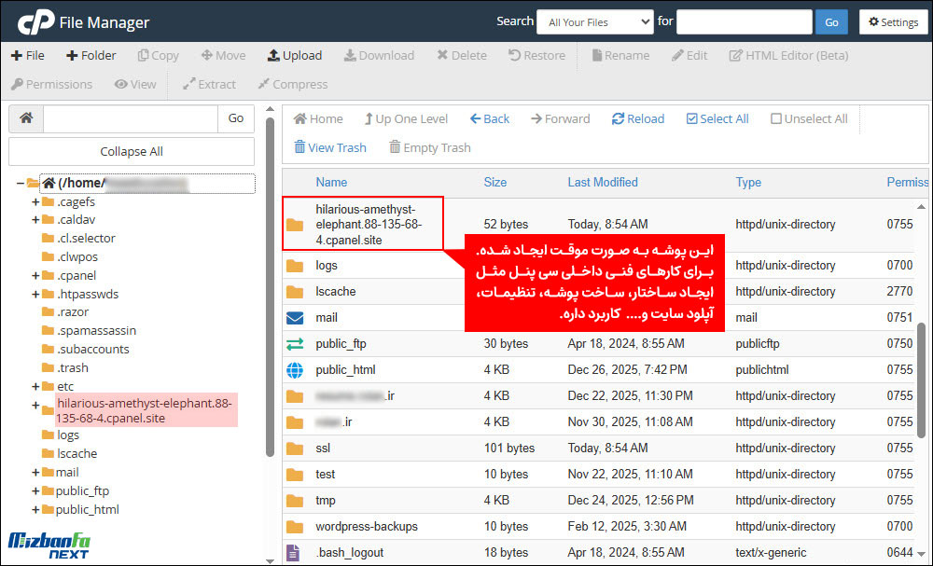Open the Settings panel

[893, 21]
